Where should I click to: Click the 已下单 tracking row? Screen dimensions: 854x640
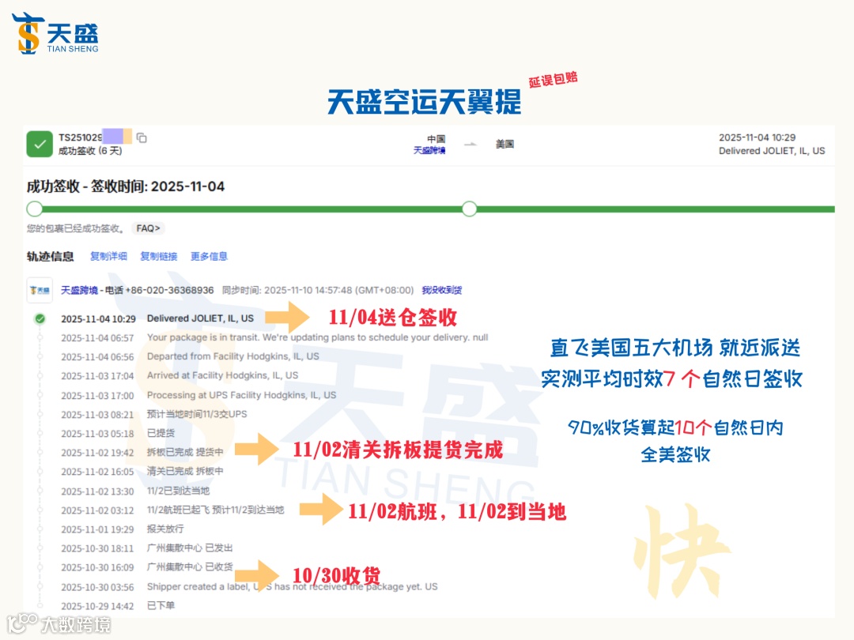pyautogui.click(x=118, y=606)
